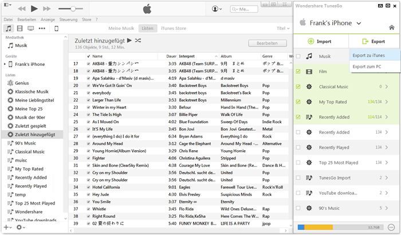The width and height of the screenshot is (401, 235).
Task: Expand the Classical Music playlist arrow
Action: [x=387, y=87]
